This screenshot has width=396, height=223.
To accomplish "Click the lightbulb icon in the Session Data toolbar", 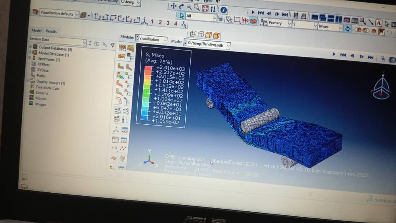I will coord(113,44).
